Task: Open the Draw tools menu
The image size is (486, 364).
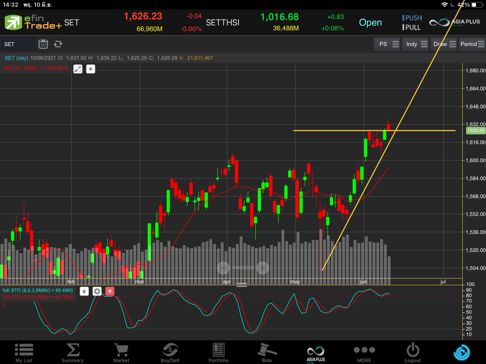Action: (x=444, y=44)
